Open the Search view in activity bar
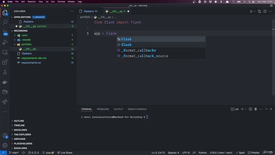Screen dimensions: 275x155 (5, 22)
